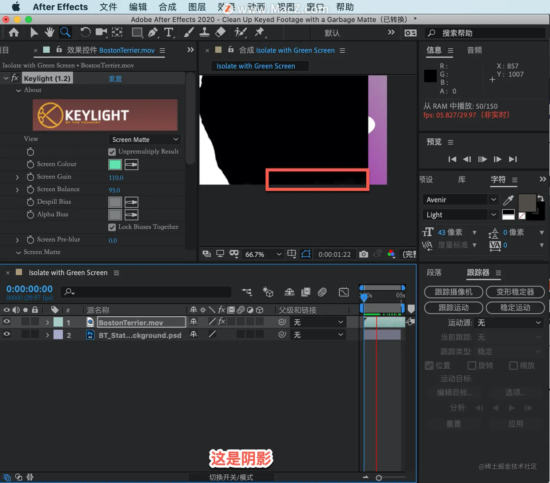Click the 跟踪摄像机 button

coord(454,292)
